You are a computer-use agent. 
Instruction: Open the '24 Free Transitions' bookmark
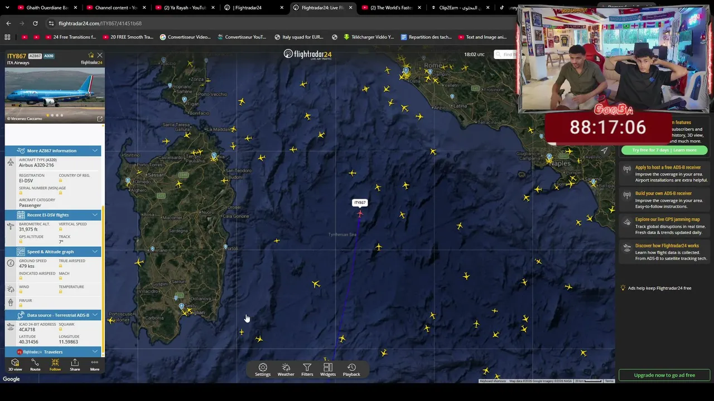point(70,37)
